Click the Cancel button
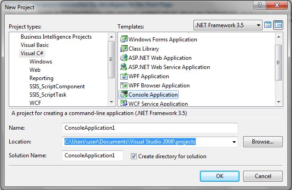Screen dimensions: 292x190 263,176
